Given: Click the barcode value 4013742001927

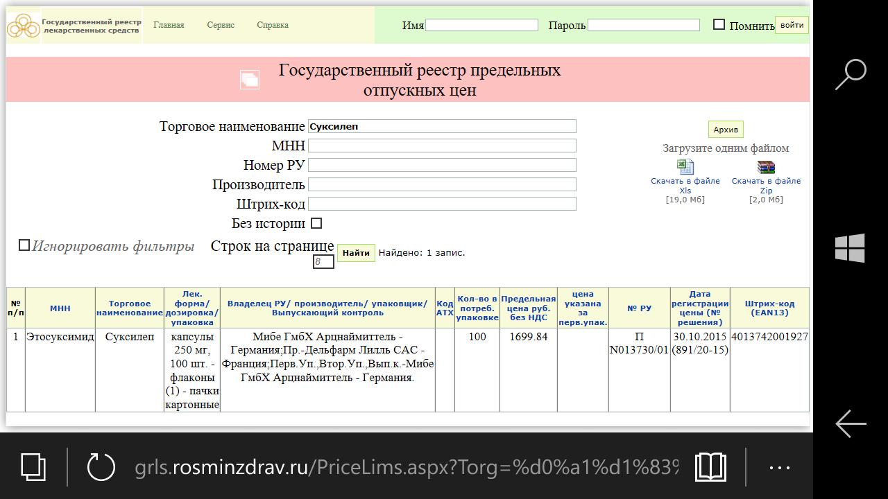Looking at the screenshot, I should (x=769, y=337).
